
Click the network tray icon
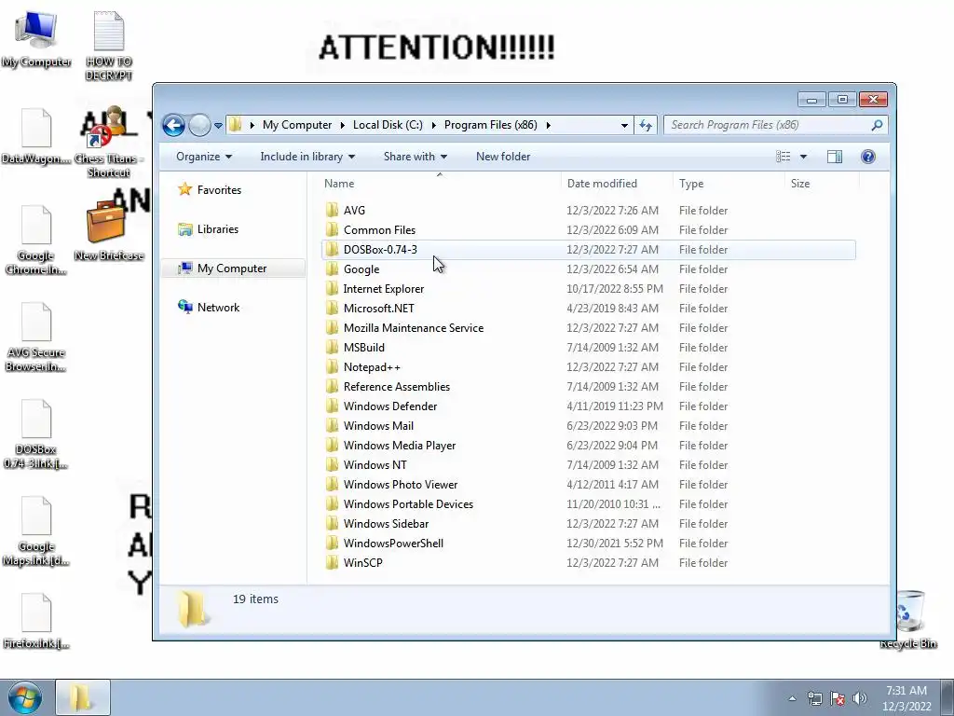point(814,698)
